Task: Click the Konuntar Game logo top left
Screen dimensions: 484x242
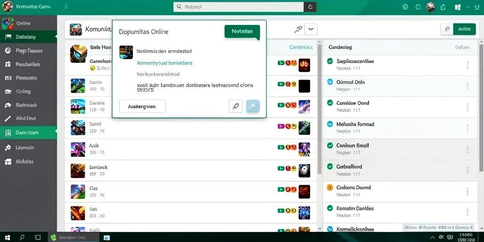Action: coord(8,7)
